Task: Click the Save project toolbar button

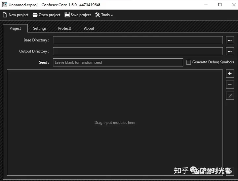Action: pyautogui.click(x=78, y=15)
